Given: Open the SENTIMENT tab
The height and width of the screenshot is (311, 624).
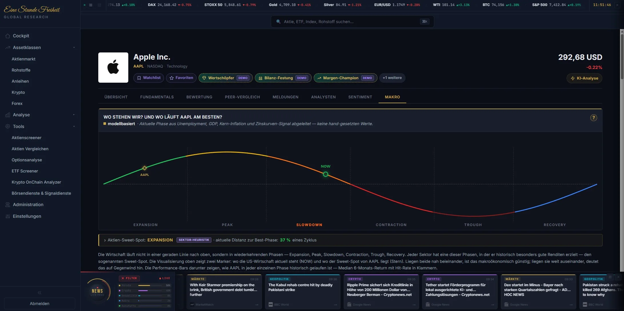Looking at the screenshot, I should tap(360, 97).
